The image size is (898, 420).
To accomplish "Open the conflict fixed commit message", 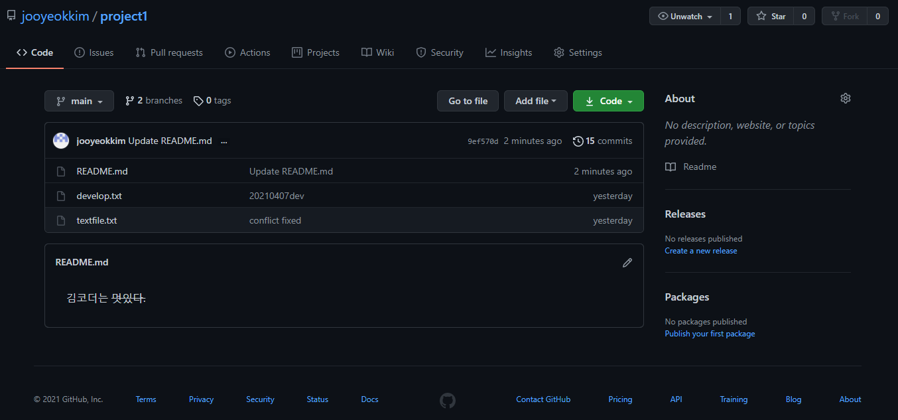I will point(275,220).
